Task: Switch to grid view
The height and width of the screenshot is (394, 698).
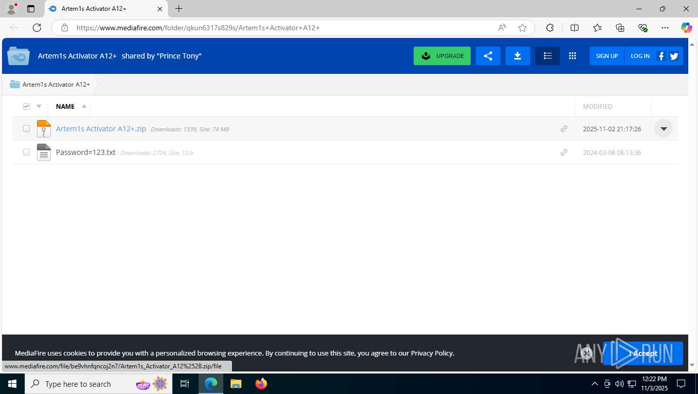Action: pyautogui.click(x=572, y=56)
